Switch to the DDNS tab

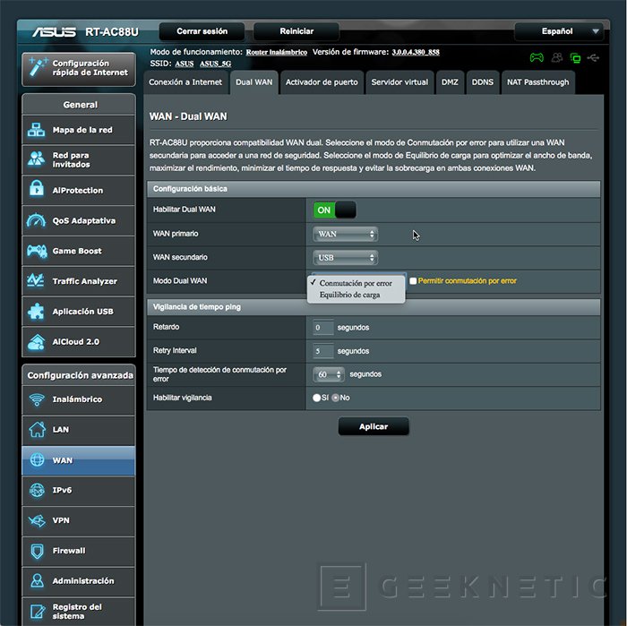pos(483,82)
